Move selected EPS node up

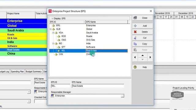(142, 55)
